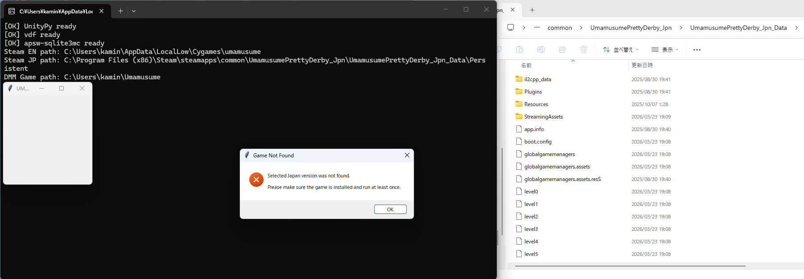Select the Plugins folder
804x279 pixels.
pyautogui.click(x=533, y=92)
